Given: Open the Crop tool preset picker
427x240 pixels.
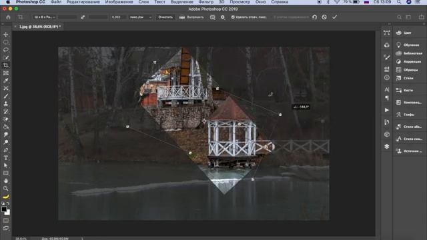Looking at the screenshot, I should point(20,17).
